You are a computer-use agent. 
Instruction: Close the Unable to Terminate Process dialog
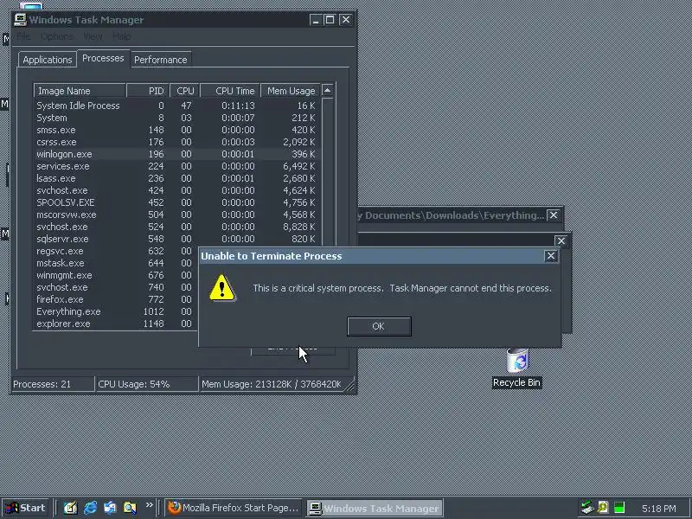(x=551, y=256)
